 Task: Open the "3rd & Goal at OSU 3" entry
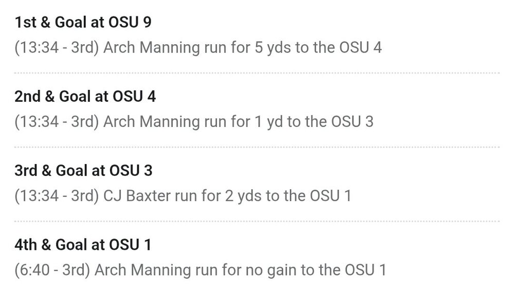pos(83,171)
